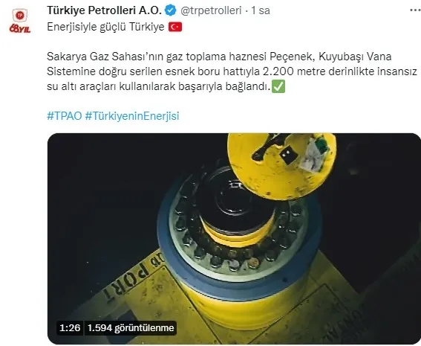Viewport: 421px width, 346px height.
Task: Click the Sakarya Gaz Sahası tweet text
Action: pos(232,71)
